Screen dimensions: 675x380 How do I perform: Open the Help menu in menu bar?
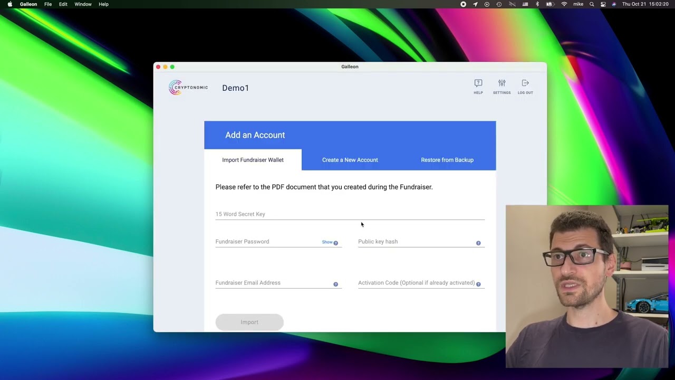coord(103,4)
